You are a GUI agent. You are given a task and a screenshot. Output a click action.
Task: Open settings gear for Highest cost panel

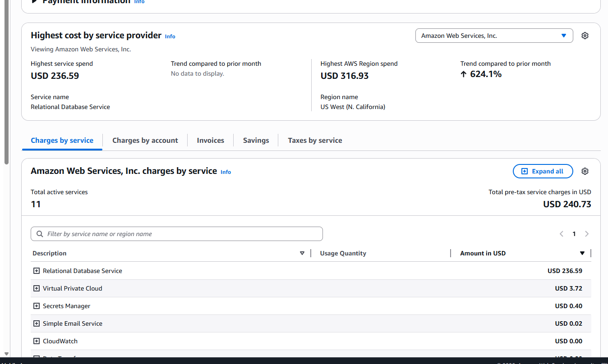point(585,36)
